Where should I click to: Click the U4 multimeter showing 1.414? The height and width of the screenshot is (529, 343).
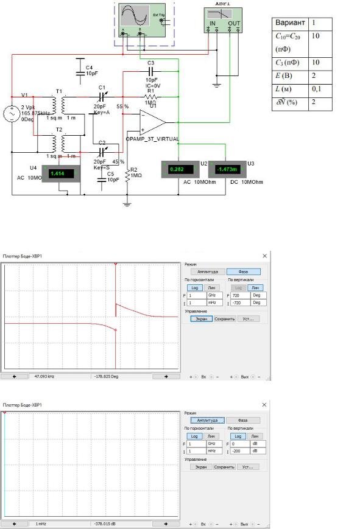pyautogui.click(x=61, y=173)
